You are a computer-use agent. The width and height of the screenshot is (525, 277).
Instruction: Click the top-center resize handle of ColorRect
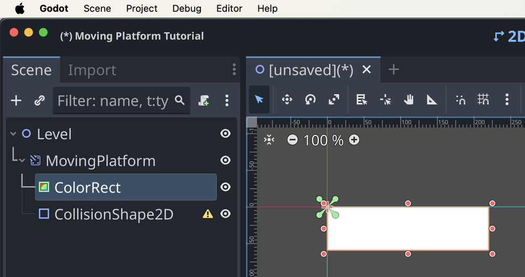point(408,204)
